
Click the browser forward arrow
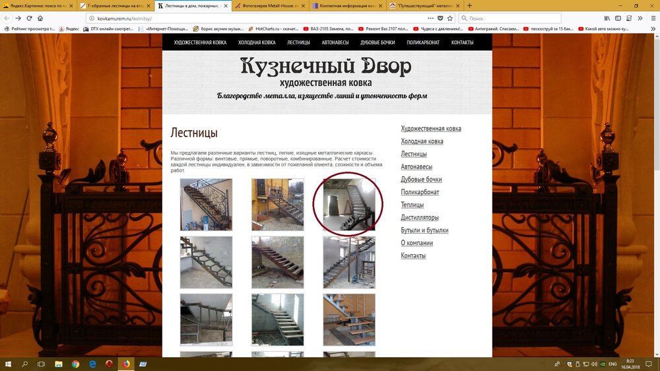pos(18,18)
